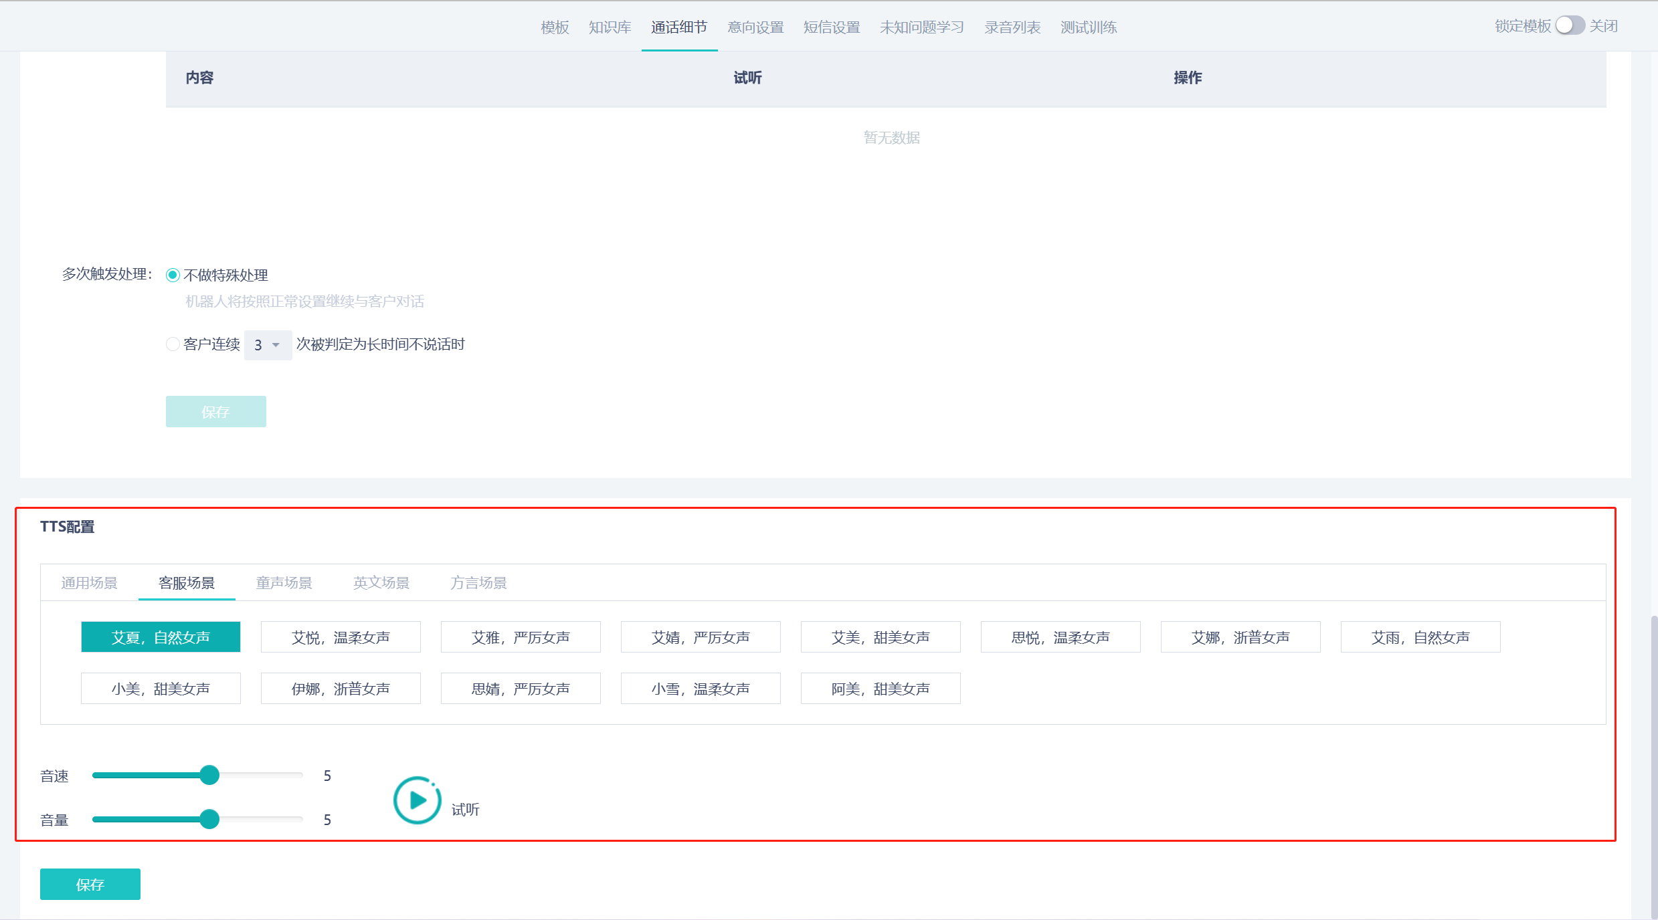Select voice 艾悦，温柔女声
This screenshot has height=920, width=1658.
tap(341, 637)
